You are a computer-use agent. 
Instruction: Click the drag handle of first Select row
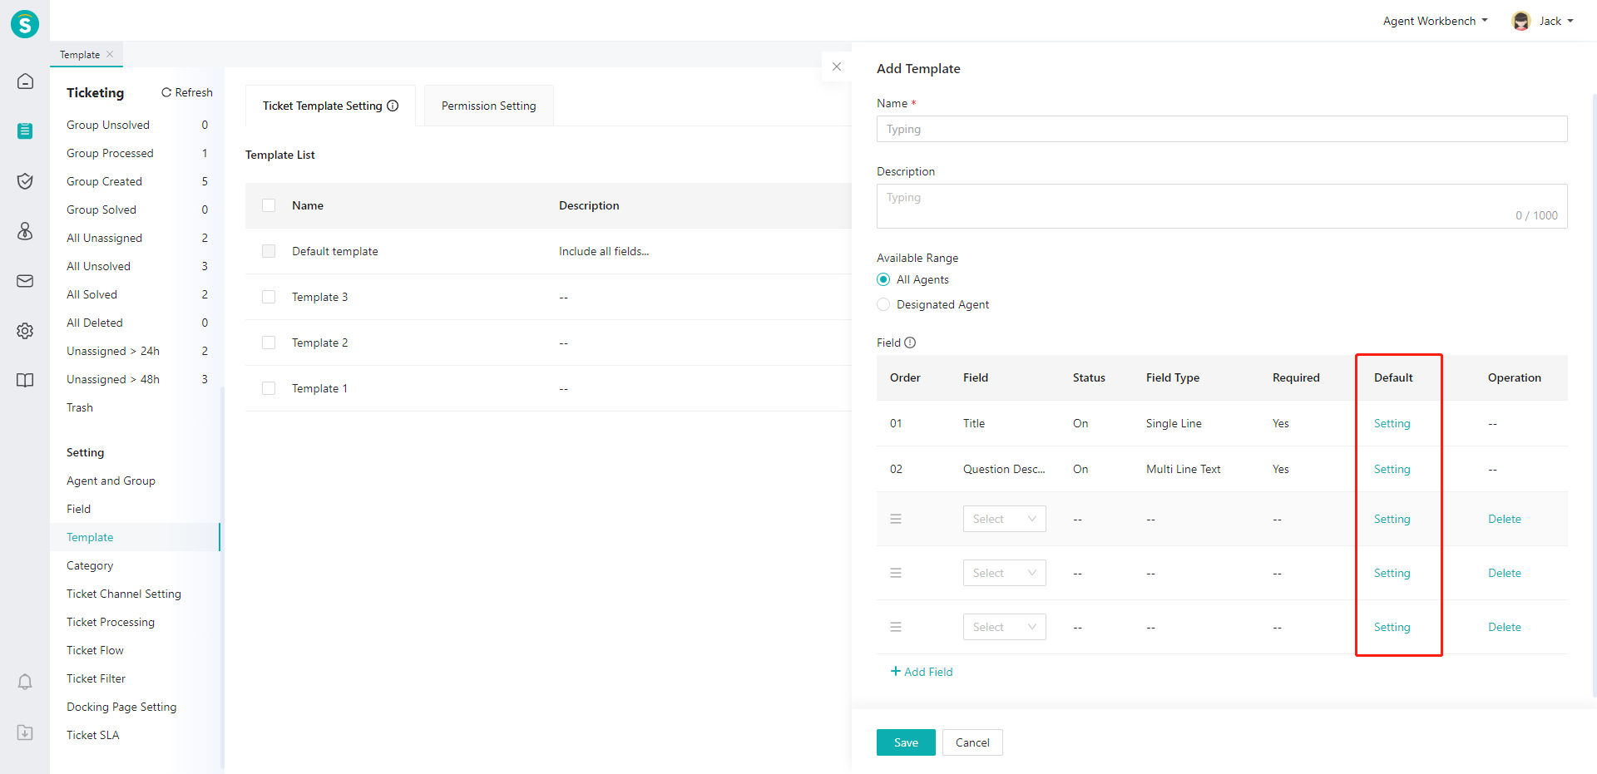896,519
